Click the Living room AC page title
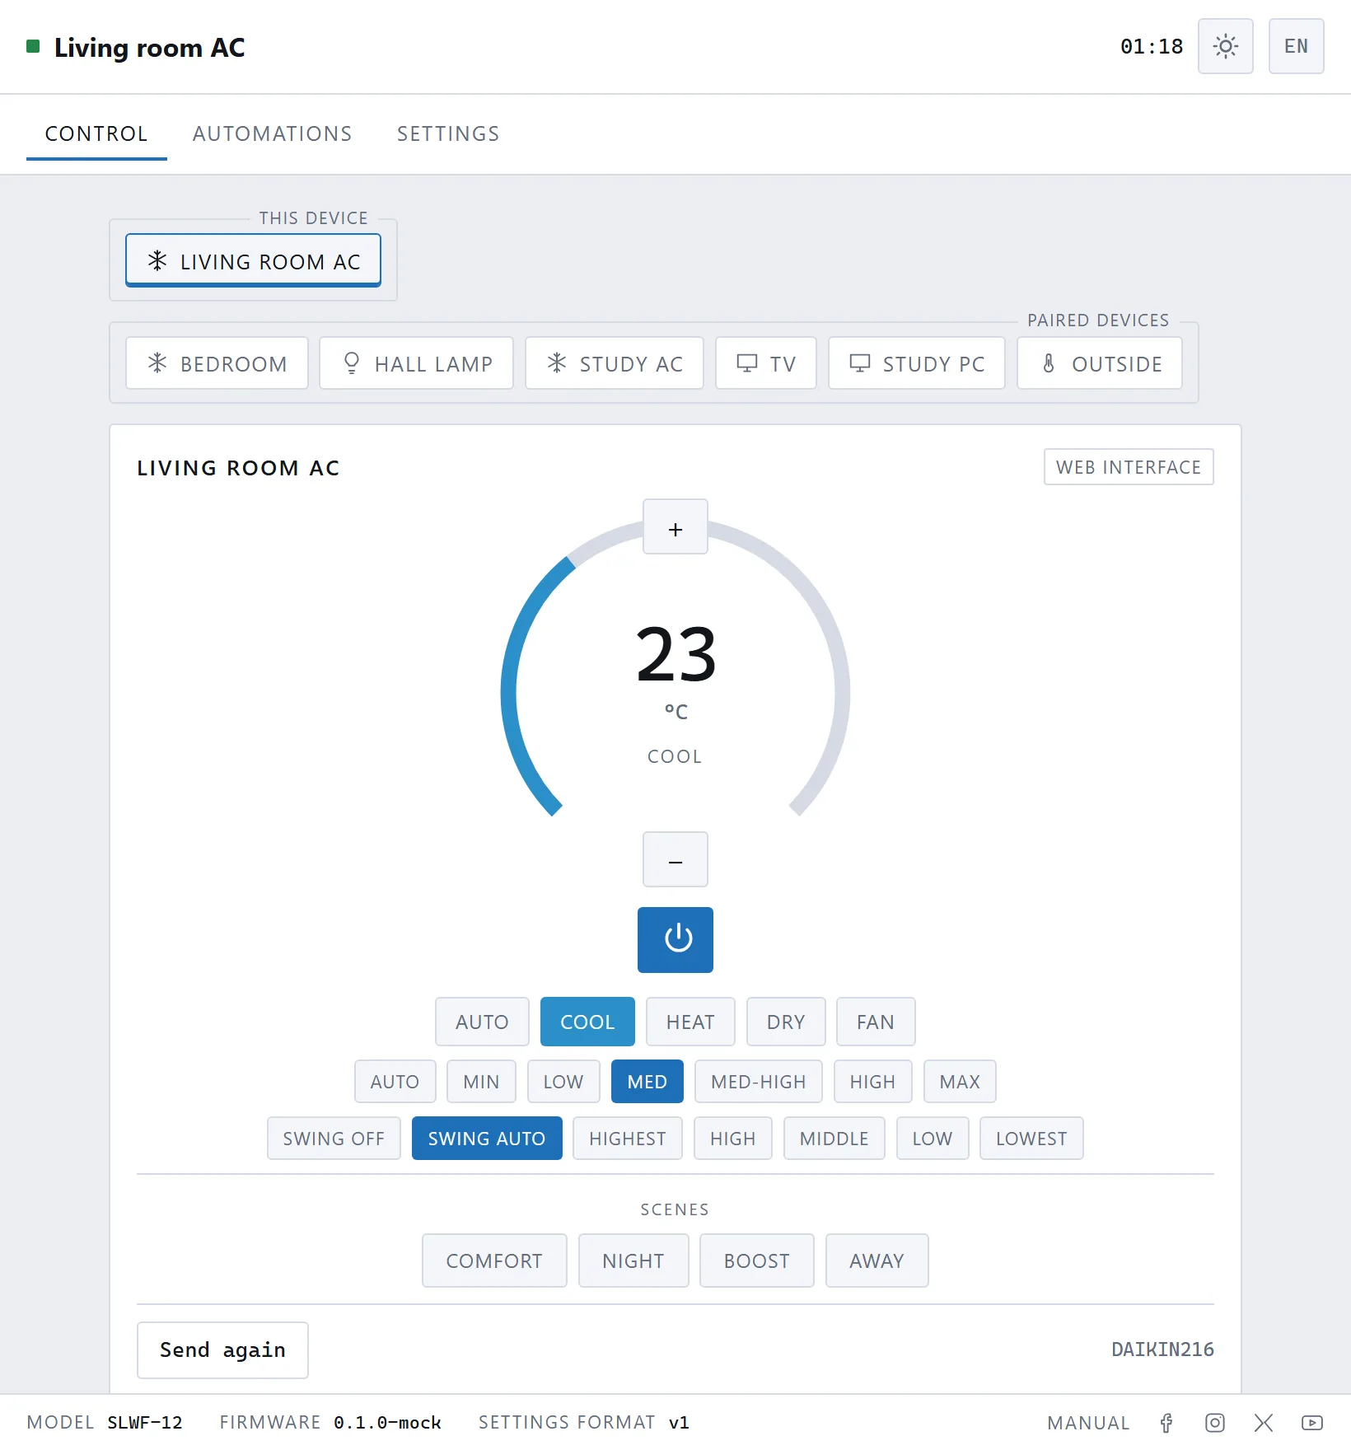The image size is (1351, 1450). [x=149, y=48]
